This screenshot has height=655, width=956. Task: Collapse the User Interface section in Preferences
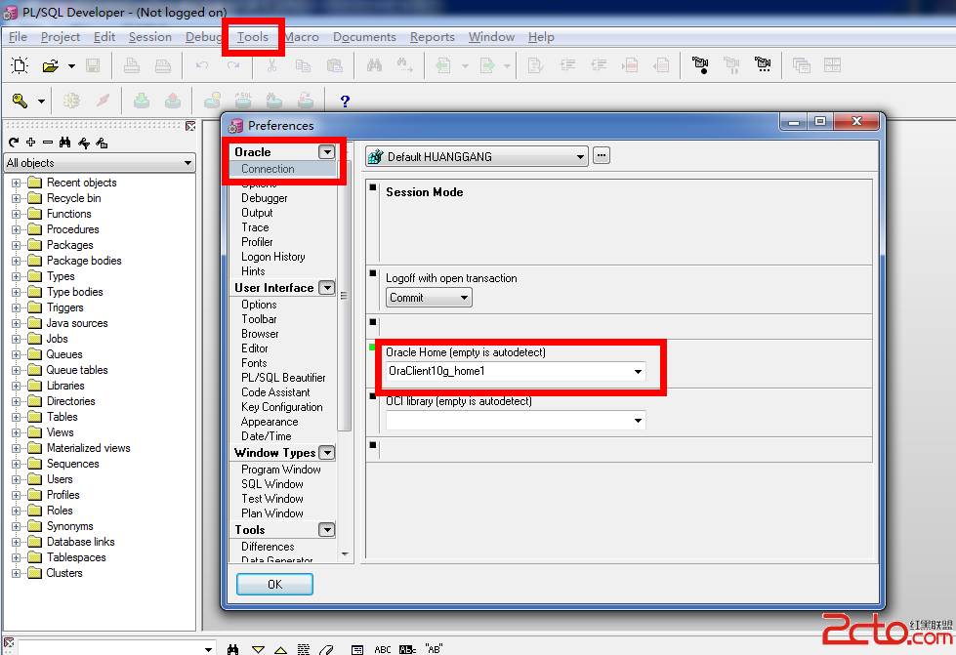pyautogui.click(x=327, y=288)
